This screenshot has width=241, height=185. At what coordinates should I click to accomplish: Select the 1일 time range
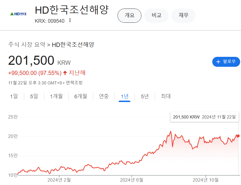click(14, 96)
